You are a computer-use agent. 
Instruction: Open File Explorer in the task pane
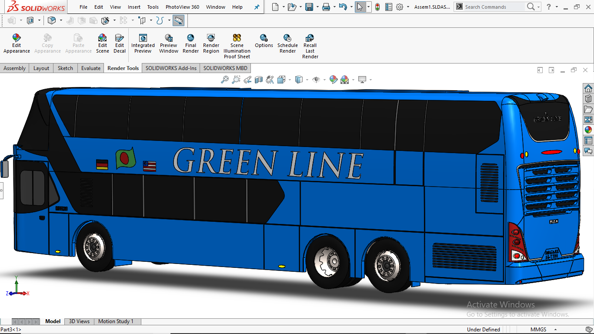(x=588, y=109)
